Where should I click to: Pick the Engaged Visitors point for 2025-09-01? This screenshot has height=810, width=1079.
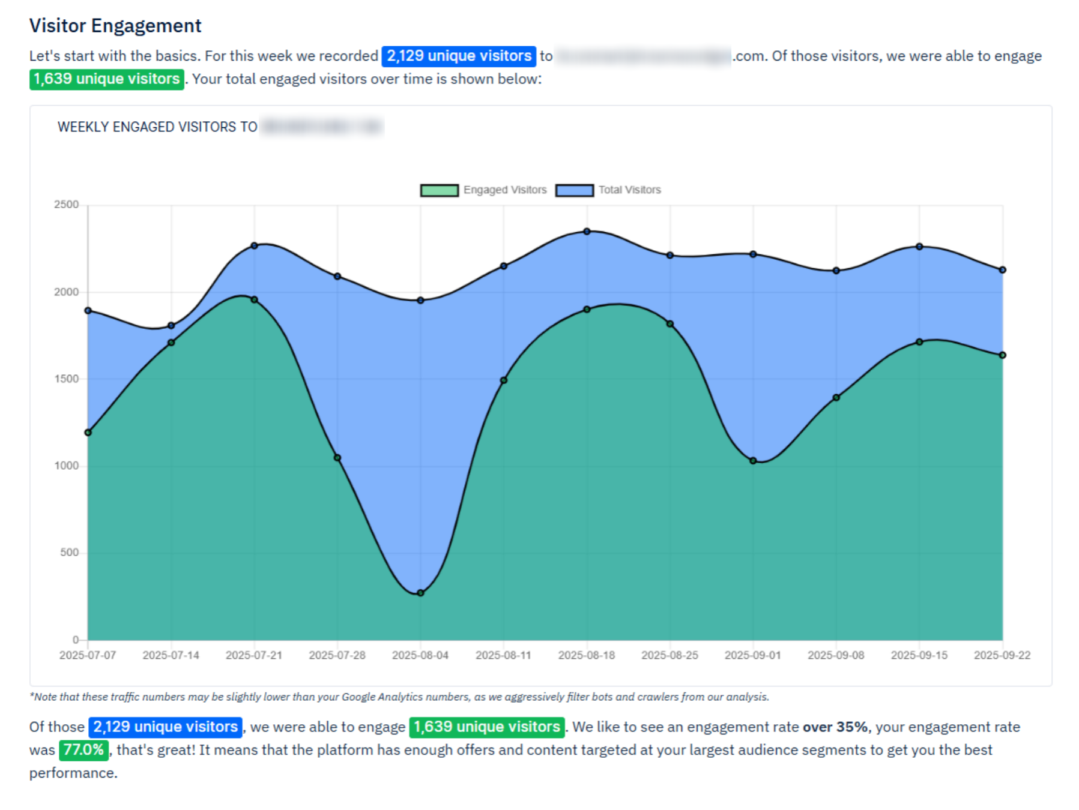(753, 461)
